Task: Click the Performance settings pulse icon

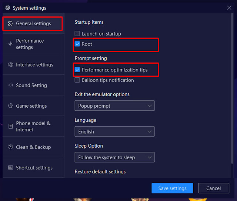Action: (10, 44)
